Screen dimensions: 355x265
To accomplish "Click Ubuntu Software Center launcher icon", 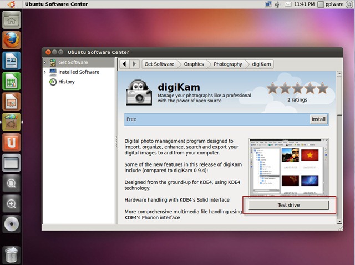I will tap(11, 122).
